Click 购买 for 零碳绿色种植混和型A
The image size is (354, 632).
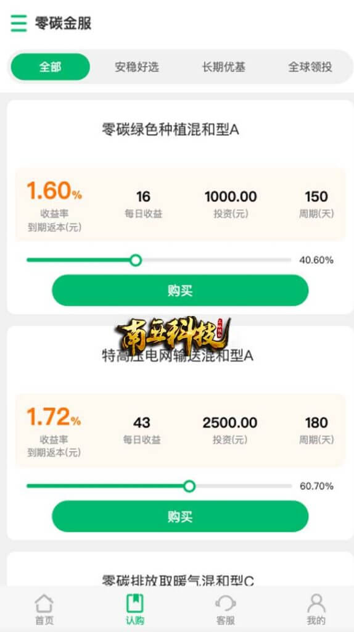[180, 290]
